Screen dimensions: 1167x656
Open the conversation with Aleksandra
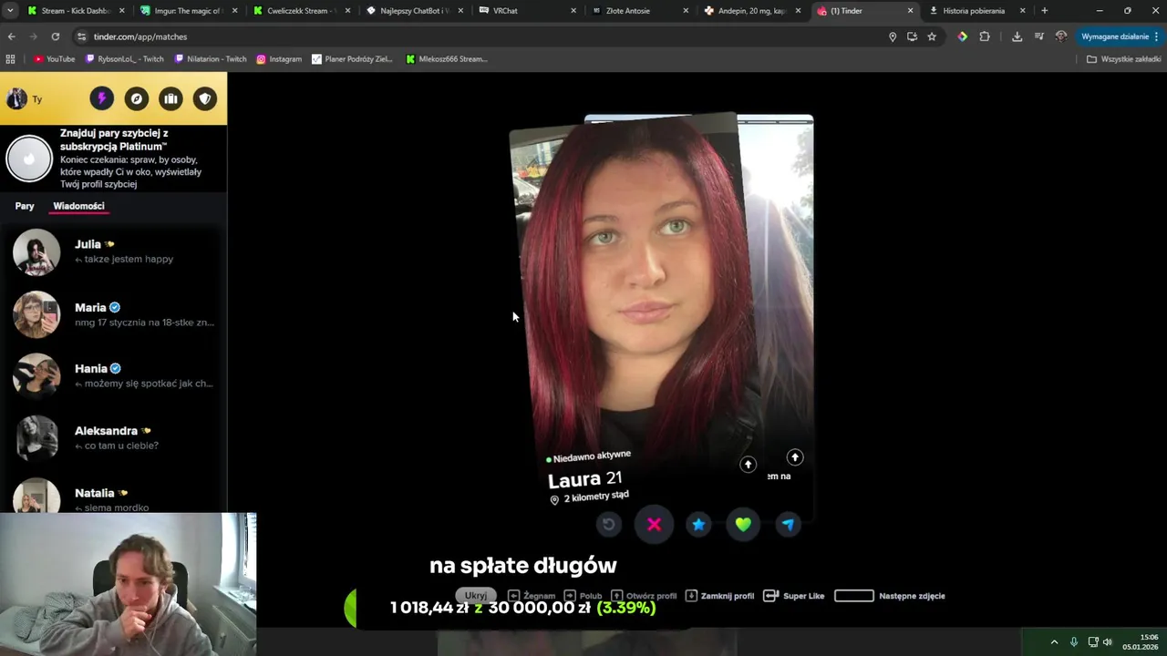point(113,437)
